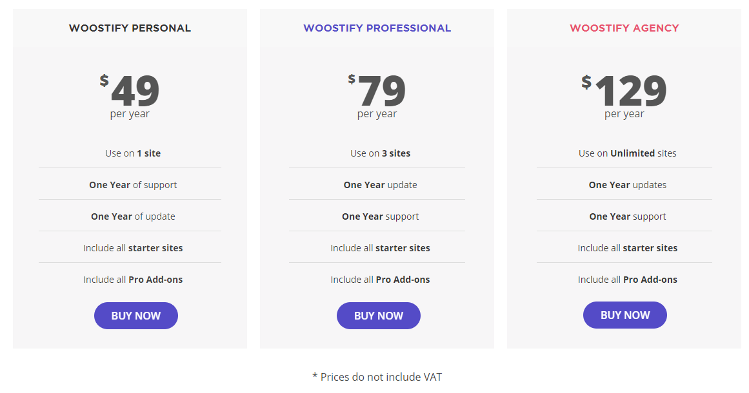
Task: Select the WOOSTIFY PERSONAL plan header
Action: (130, 28)
